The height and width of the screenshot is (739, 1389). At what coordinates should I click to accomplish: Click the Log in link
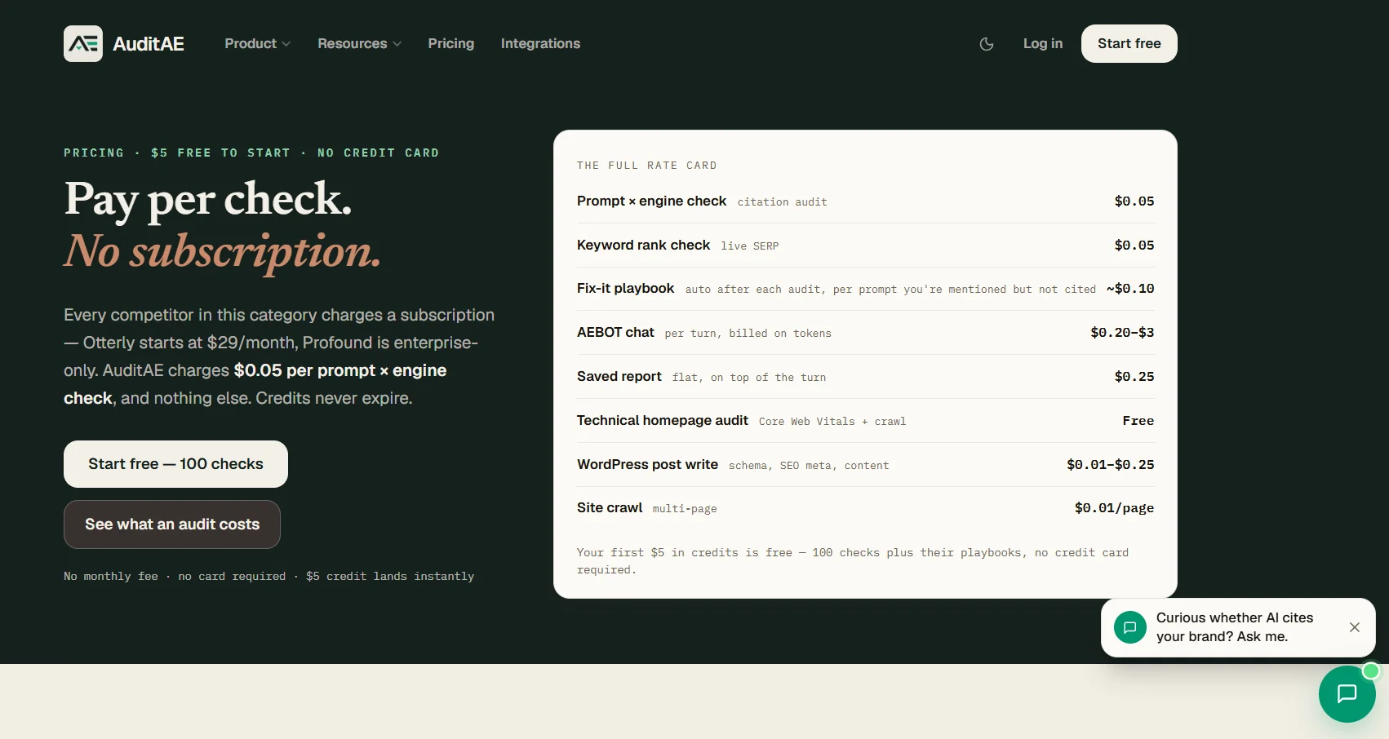coord(1043,44)
